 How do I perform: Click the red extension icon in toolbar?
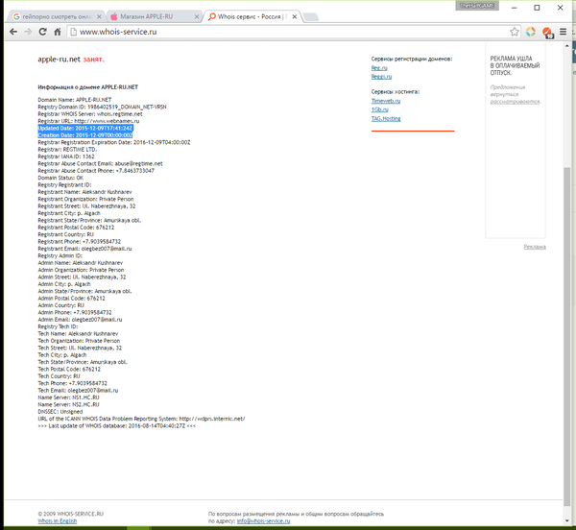pos(547,32)
